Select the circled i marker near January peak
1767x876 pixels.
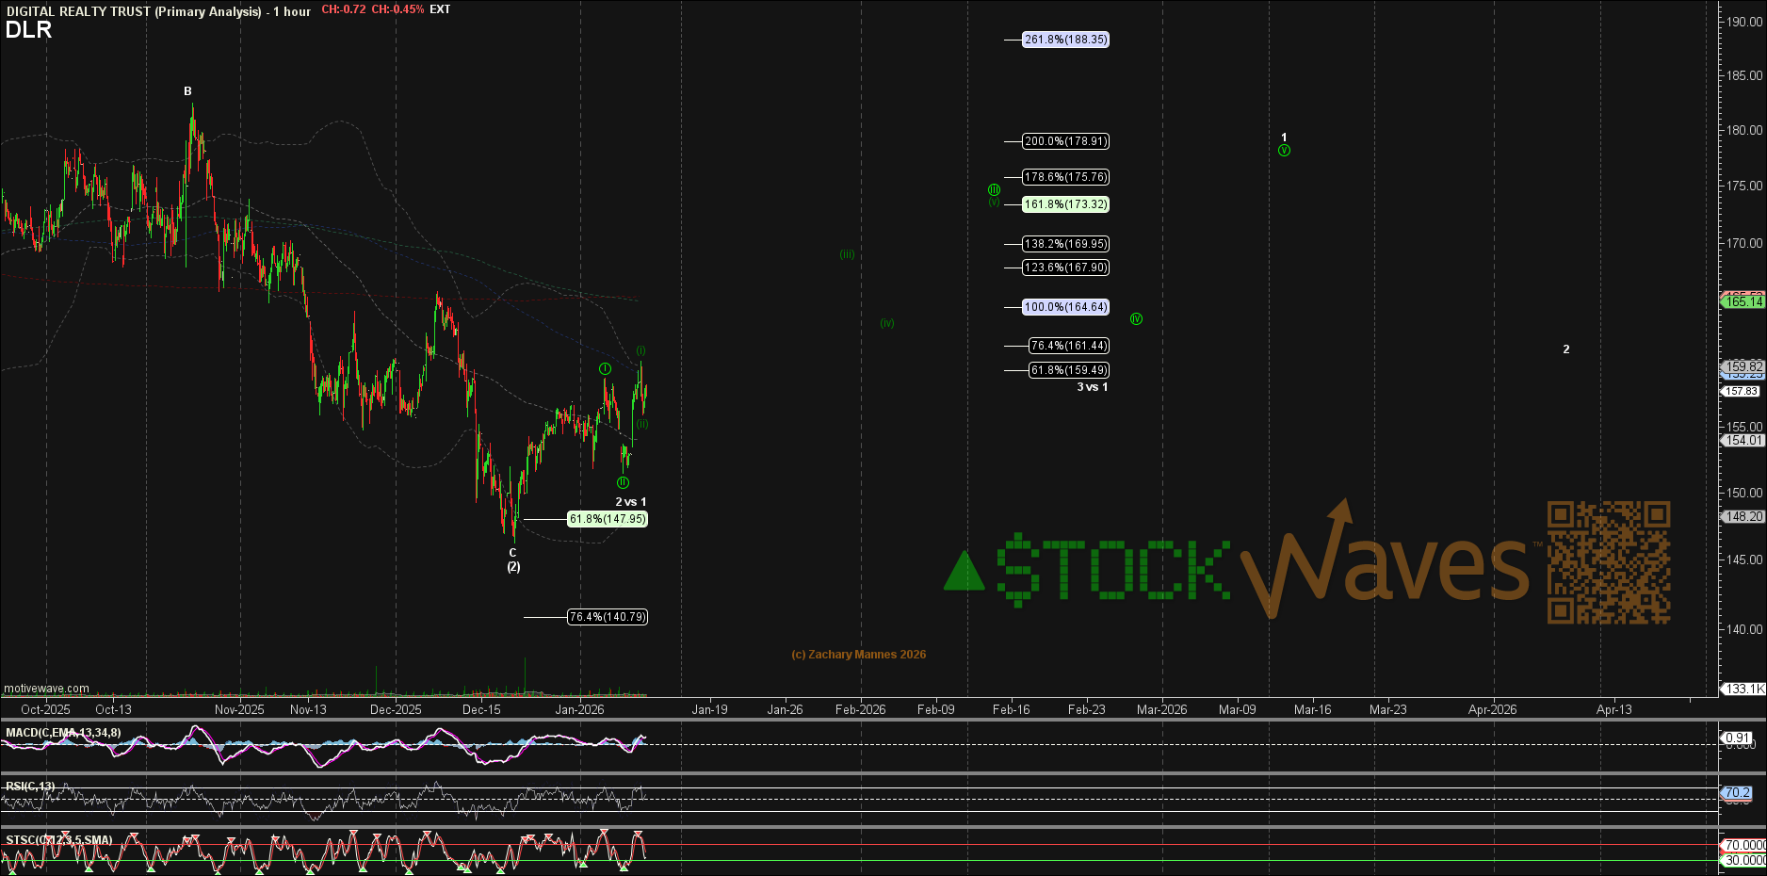(x=605, y=368)
